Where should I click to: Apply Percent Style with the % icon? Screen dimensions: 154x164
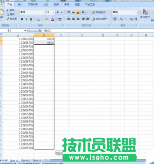[x=121, y=19]
